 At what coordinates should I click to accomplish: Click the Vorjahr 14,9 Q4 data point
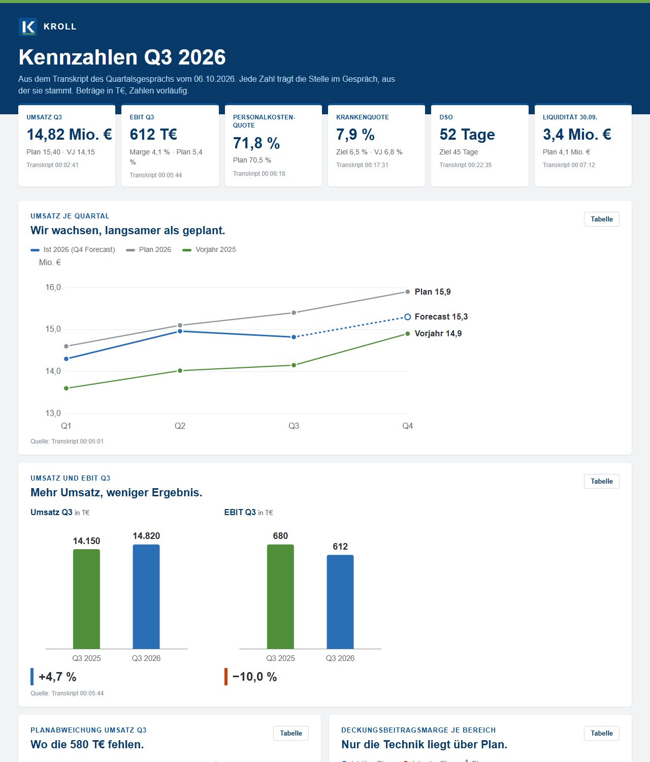pyautogui.click(x=407, y=334)
